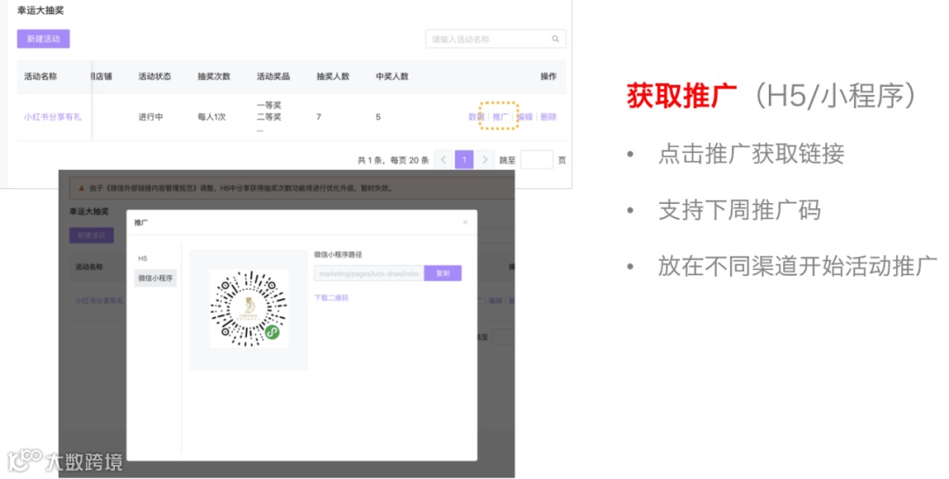Select the 微信小程序 tab
949x479 pixels.
[x=156, y=278]
